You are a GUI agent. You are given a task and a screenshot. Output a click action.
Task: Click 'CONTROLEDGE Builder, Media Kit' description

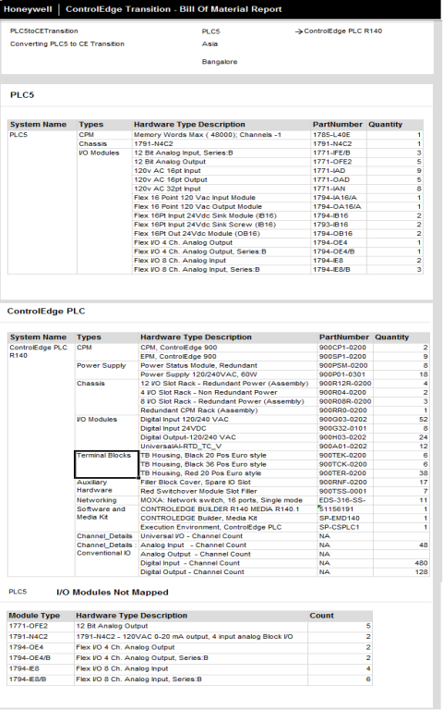coord(198,518)
